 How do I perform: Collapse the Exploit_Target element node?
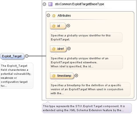[27, 56]
